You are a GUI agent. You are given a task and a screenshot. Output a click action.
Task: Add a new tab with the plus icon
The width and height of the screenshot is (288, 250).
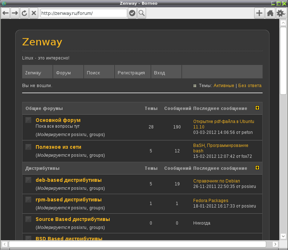click(x=259, y=13)
